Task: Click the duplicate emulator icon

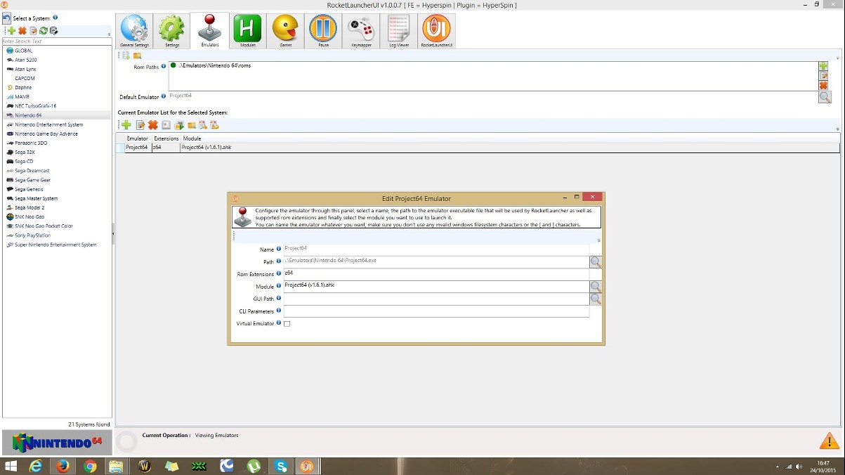Action: click(179, 125)
